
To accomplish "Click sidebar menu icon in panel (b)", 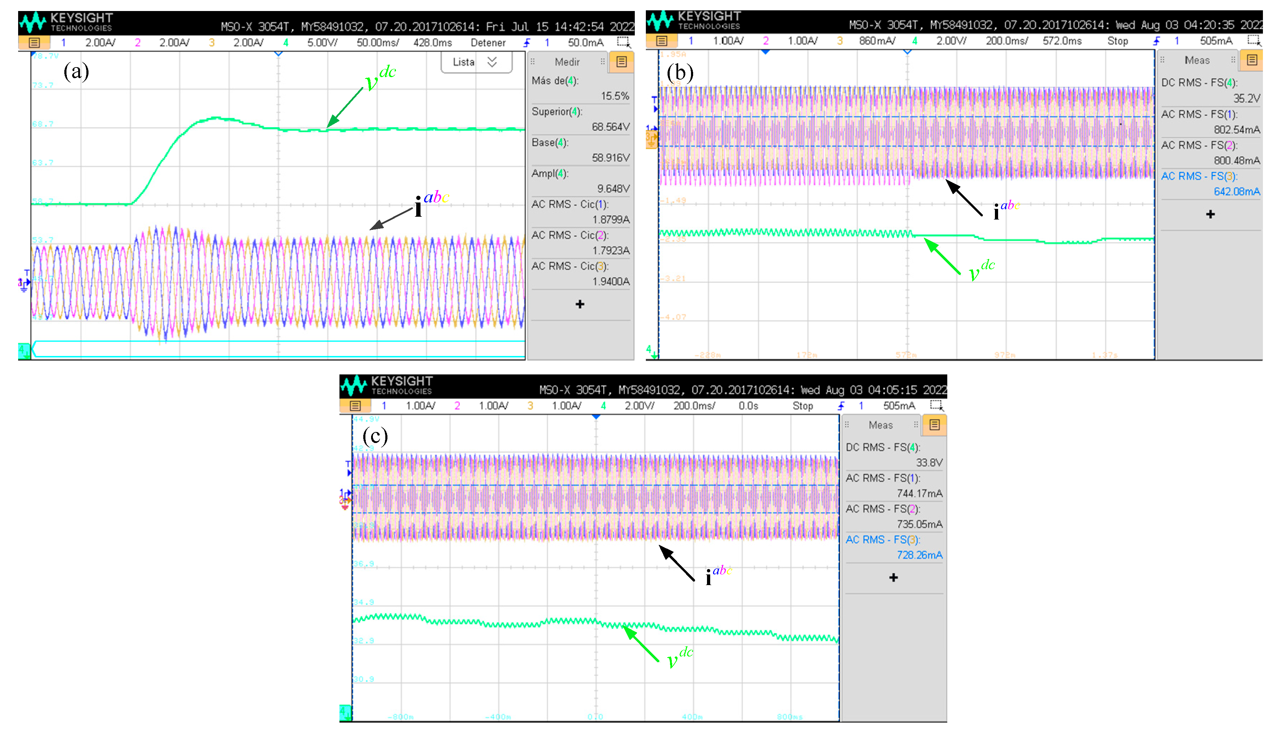I will pos(1252,60).
